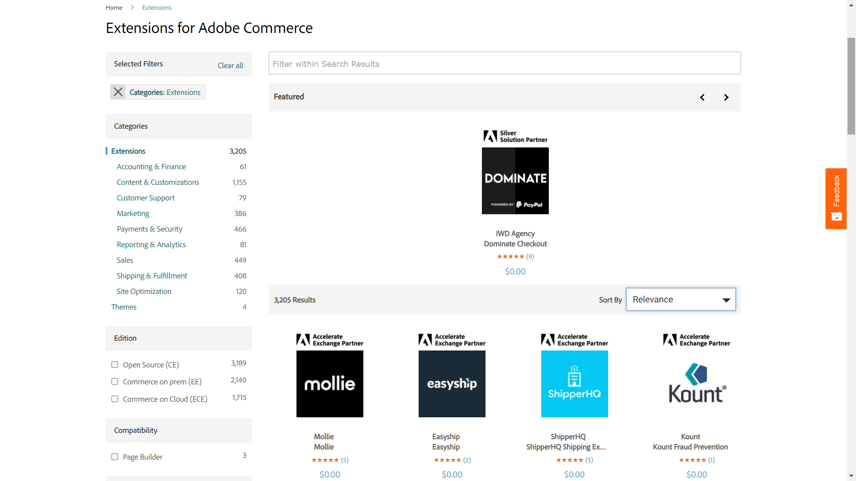
Task: Open Dominate Checkout title link
Action: (x=515, y=244)
